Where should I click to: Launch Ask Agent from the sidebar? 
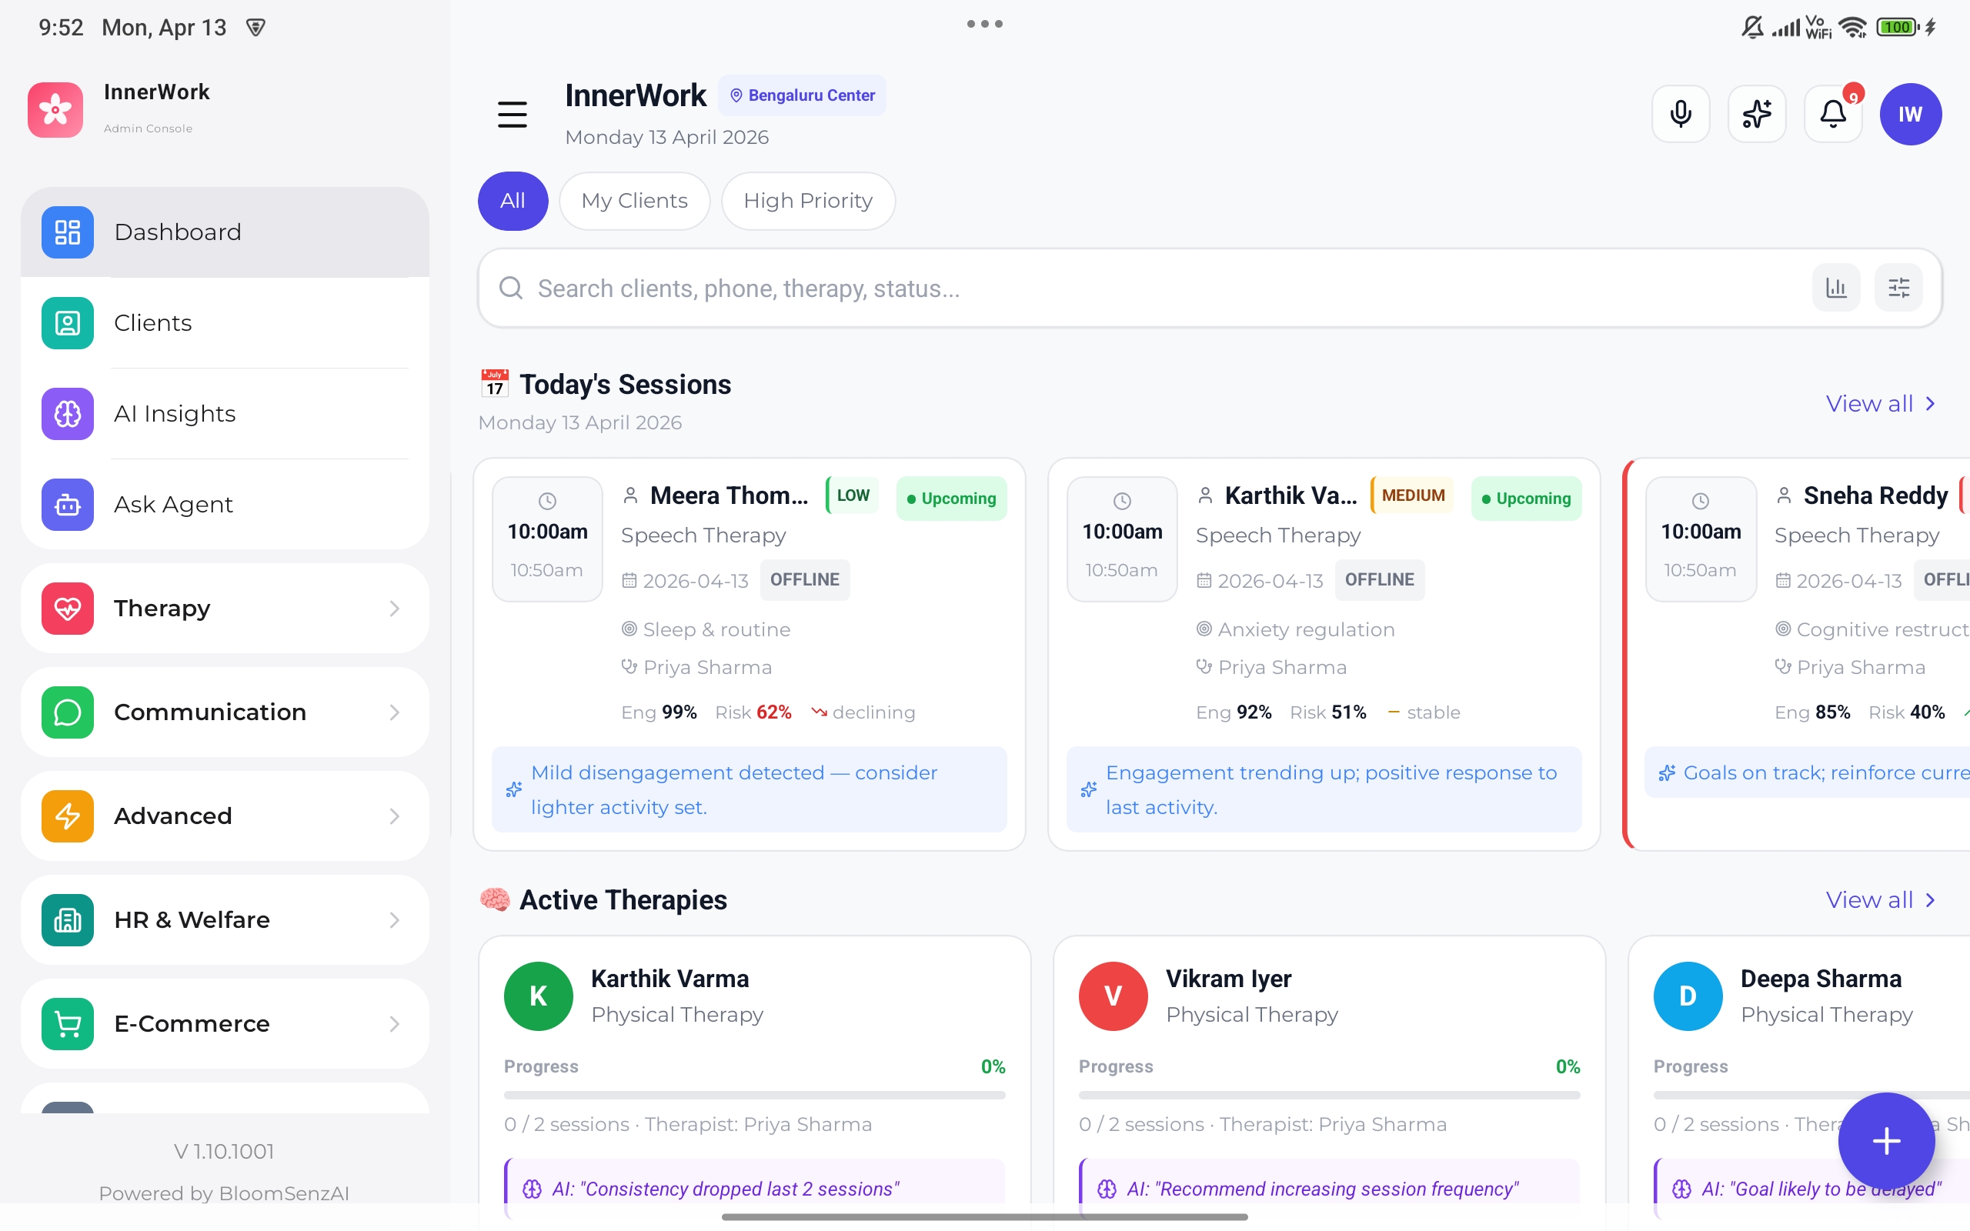tap(172, 505)
